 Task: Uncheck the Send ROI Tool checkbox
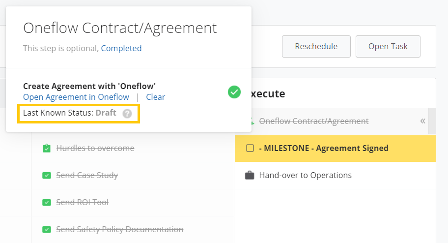pos(47,202)
